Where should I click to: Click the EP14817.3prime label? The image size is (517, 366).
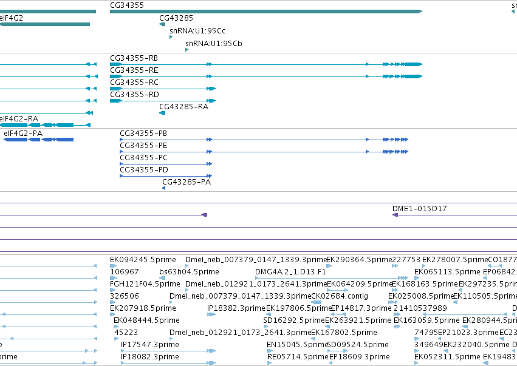click(x=361, y=308)
